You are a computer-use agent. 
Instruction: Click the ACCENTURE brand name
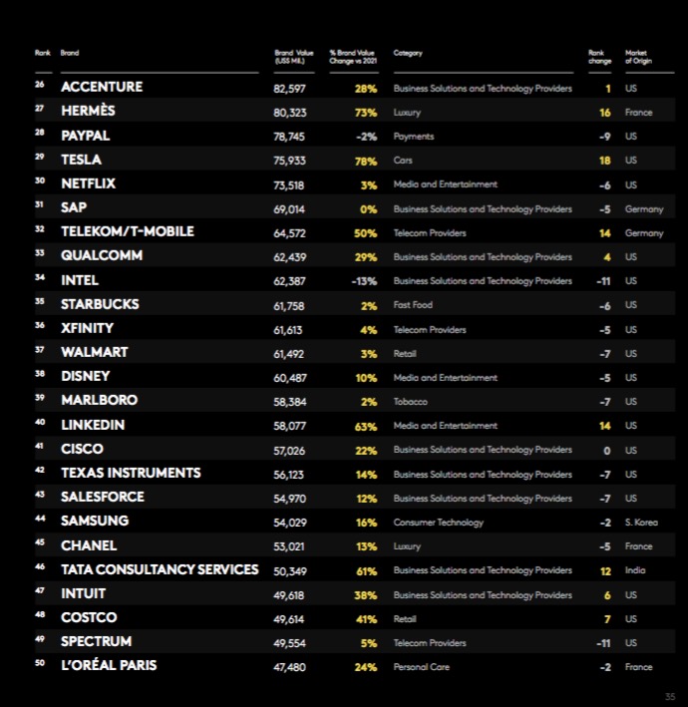tap(102, 87)
